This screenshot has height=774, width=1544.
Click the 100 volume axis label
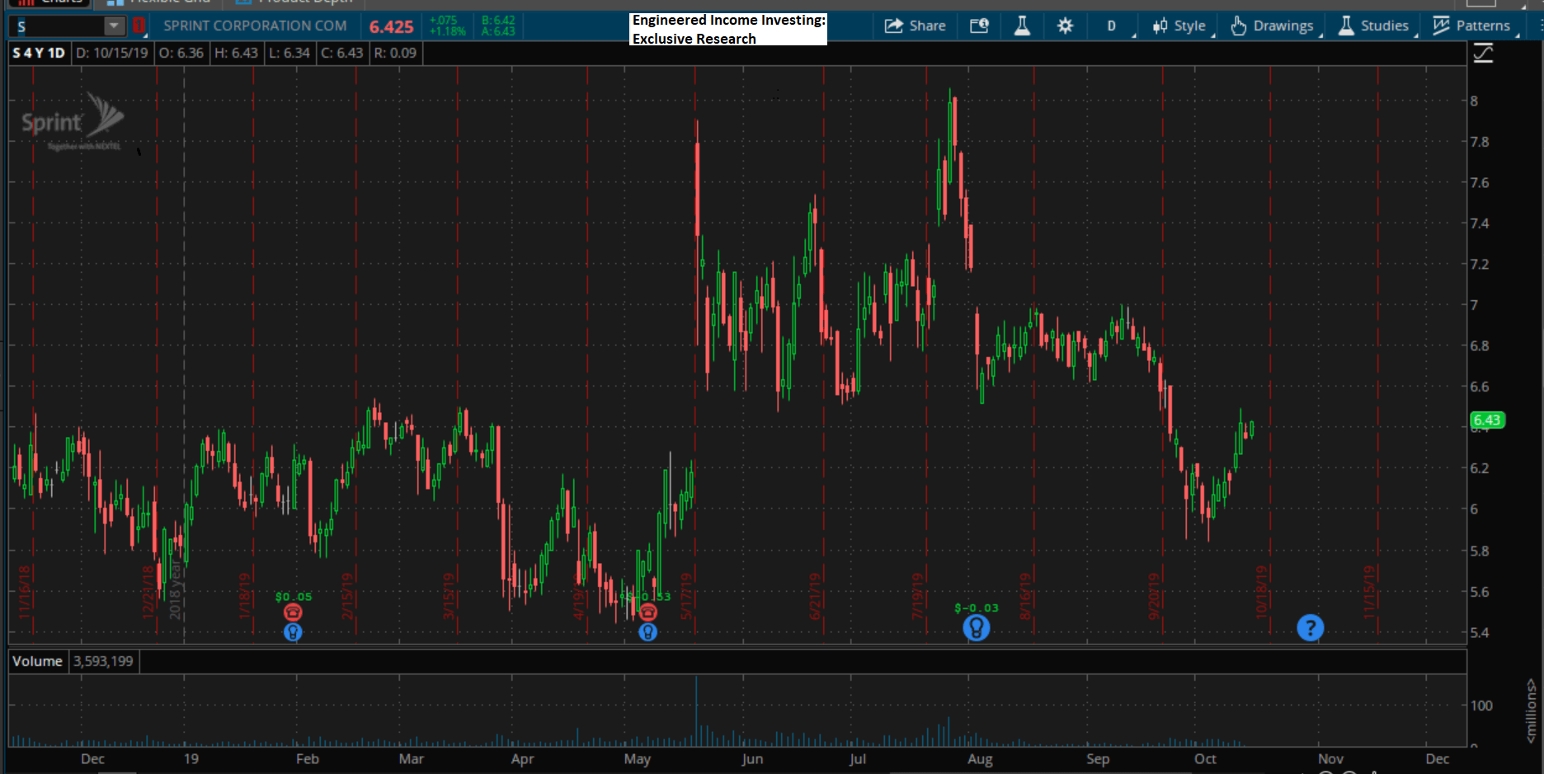coord(1481,706)
